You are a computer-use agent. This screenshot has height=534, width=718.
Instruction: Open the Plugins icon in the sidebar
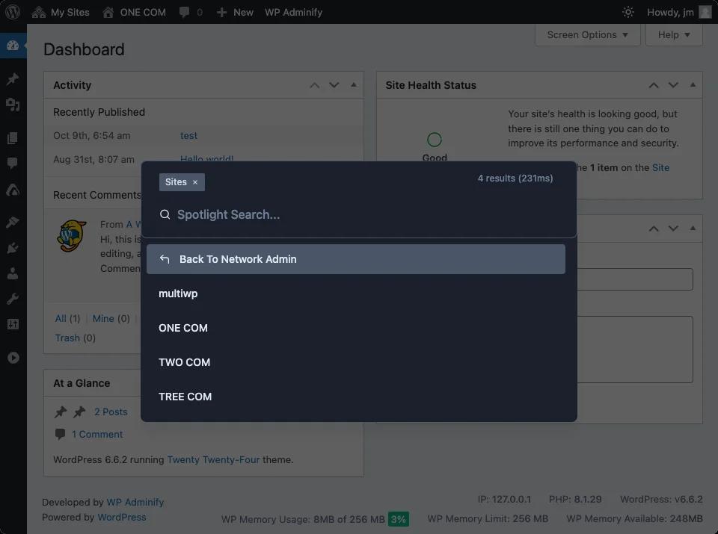13,246
